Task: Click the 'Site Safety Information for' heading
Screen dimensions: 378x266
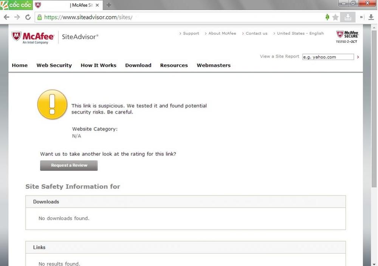Action: click(73, 186)
